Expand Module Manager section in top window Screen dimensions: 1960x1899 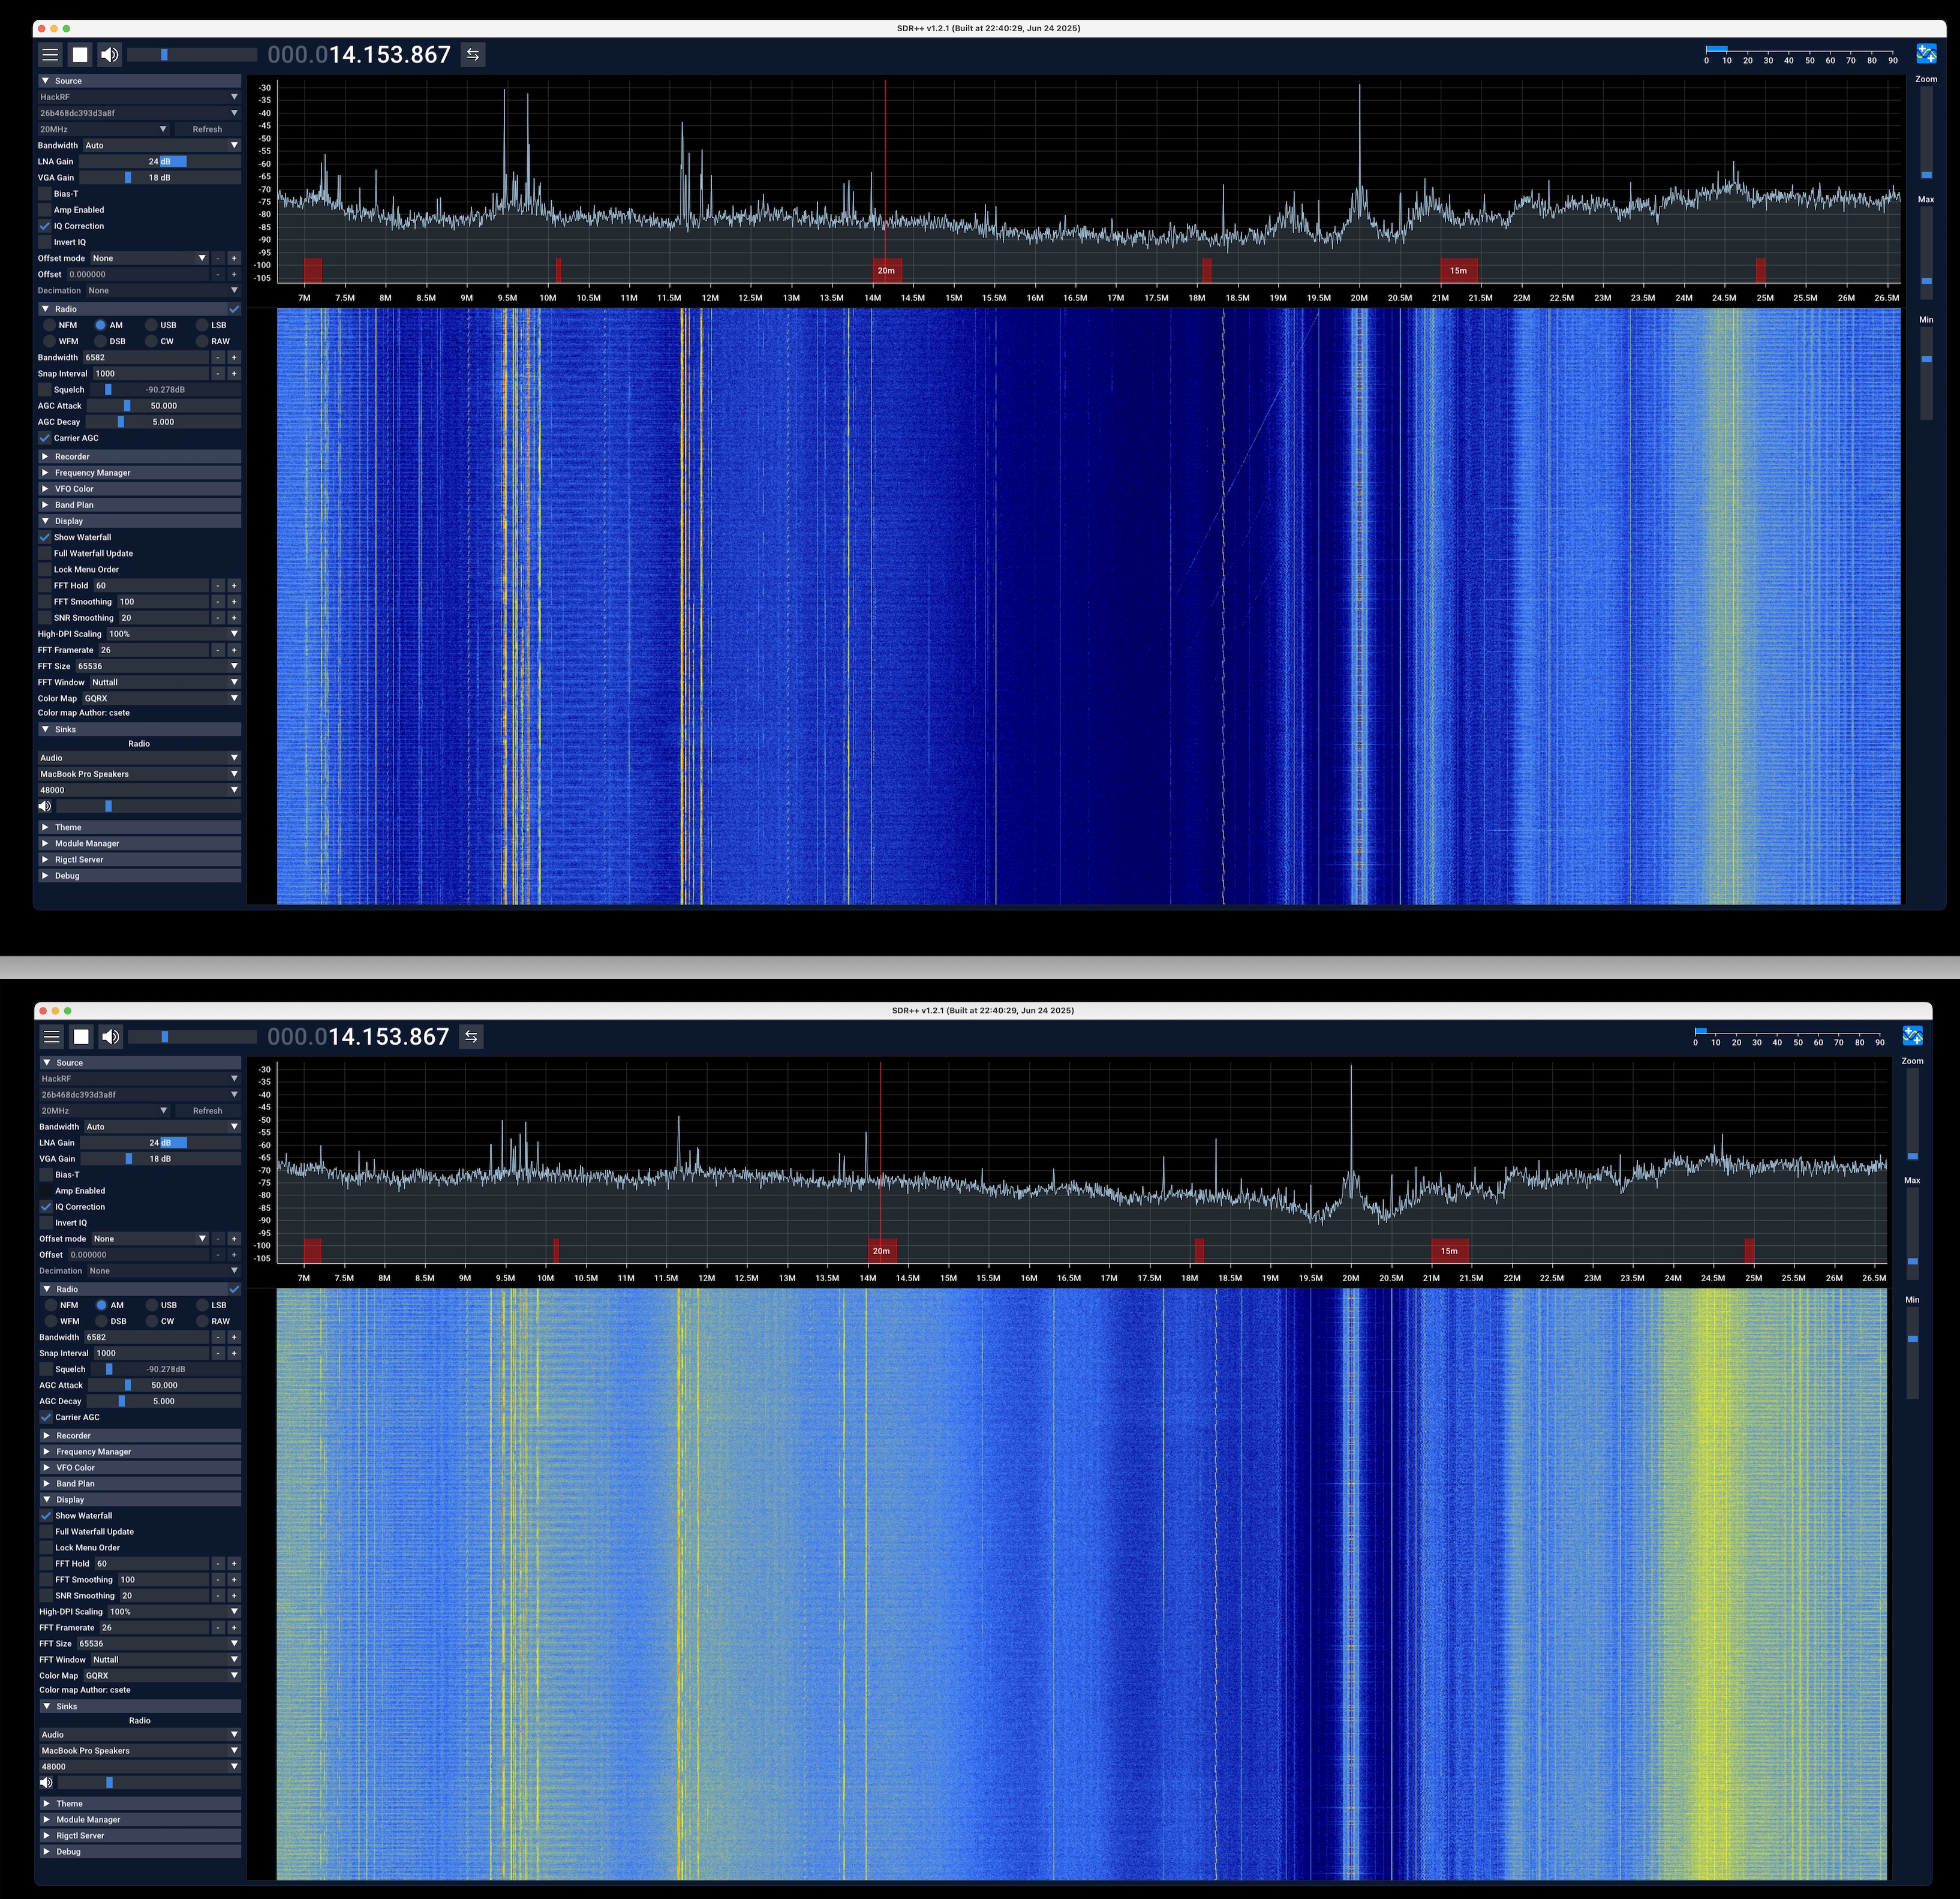click(x=139, y=843)
